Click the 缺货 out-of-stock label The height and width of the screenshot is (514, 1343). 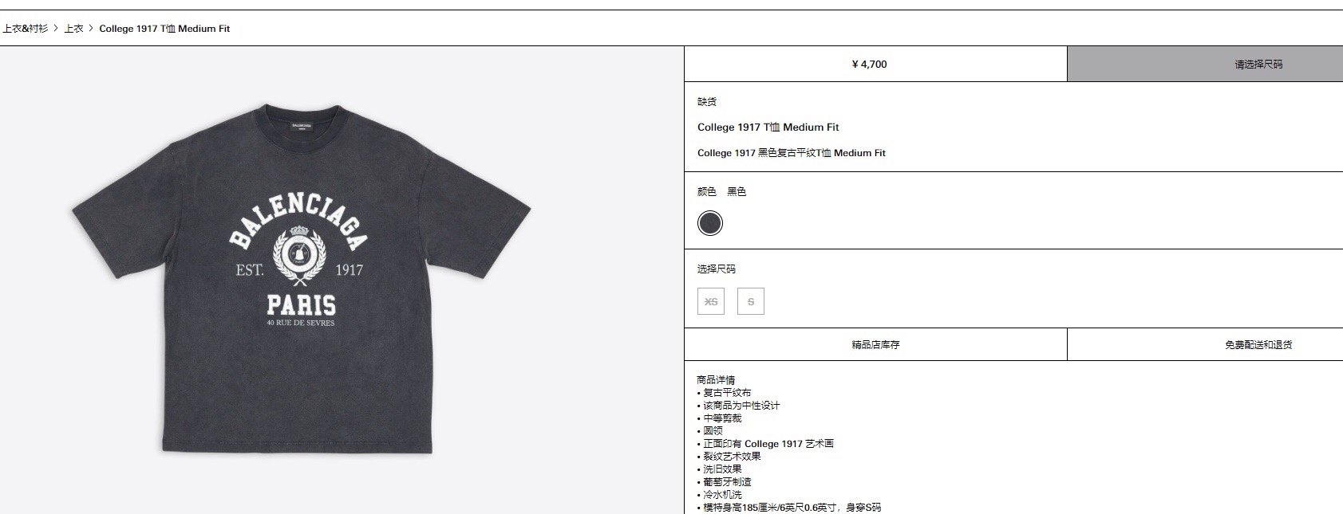707,102
